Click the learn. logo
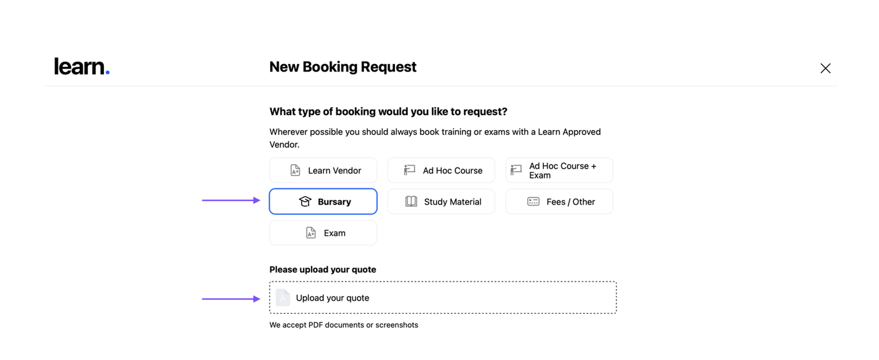This screenshot has width=879, height=360. [82, 67]
